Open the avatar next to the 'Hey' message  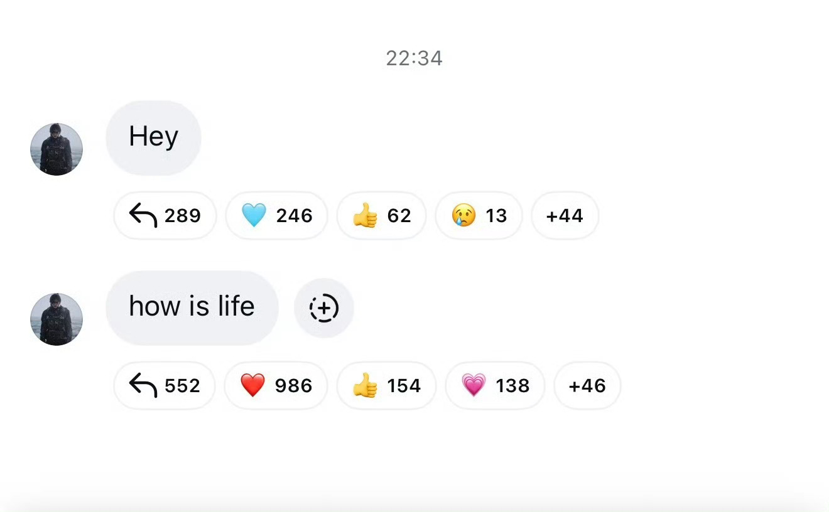coord(57,149)
